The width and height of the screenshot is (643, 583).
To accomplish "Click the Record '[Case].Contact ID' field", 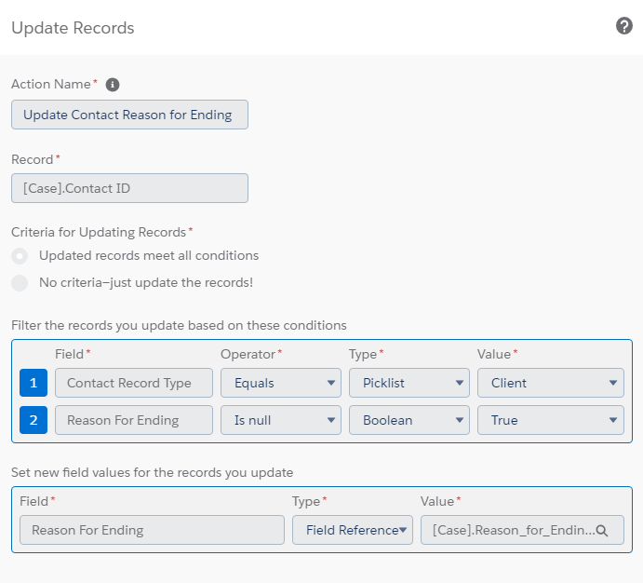I will pyautogui.click(x=129, y=188).
